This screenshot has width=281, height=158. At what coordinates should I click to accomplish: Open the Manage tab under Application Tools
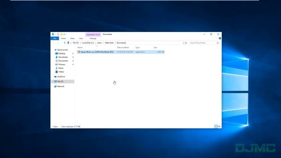coord(93,38)
